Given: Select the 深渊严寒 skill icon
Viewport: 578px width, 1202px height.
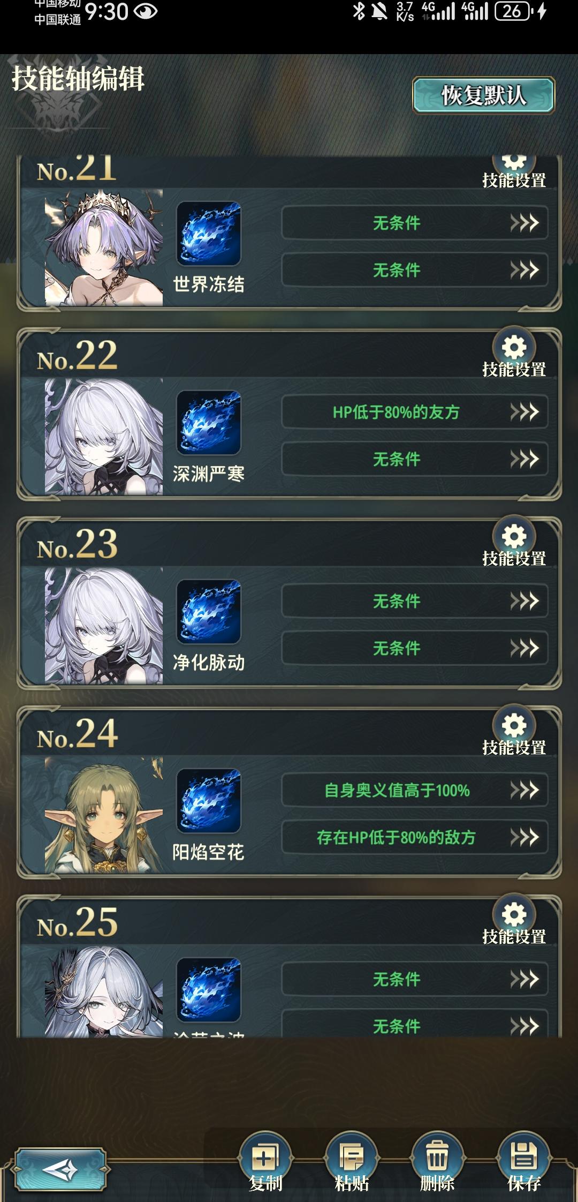Looking at the screenshot, I should [209, 423].
